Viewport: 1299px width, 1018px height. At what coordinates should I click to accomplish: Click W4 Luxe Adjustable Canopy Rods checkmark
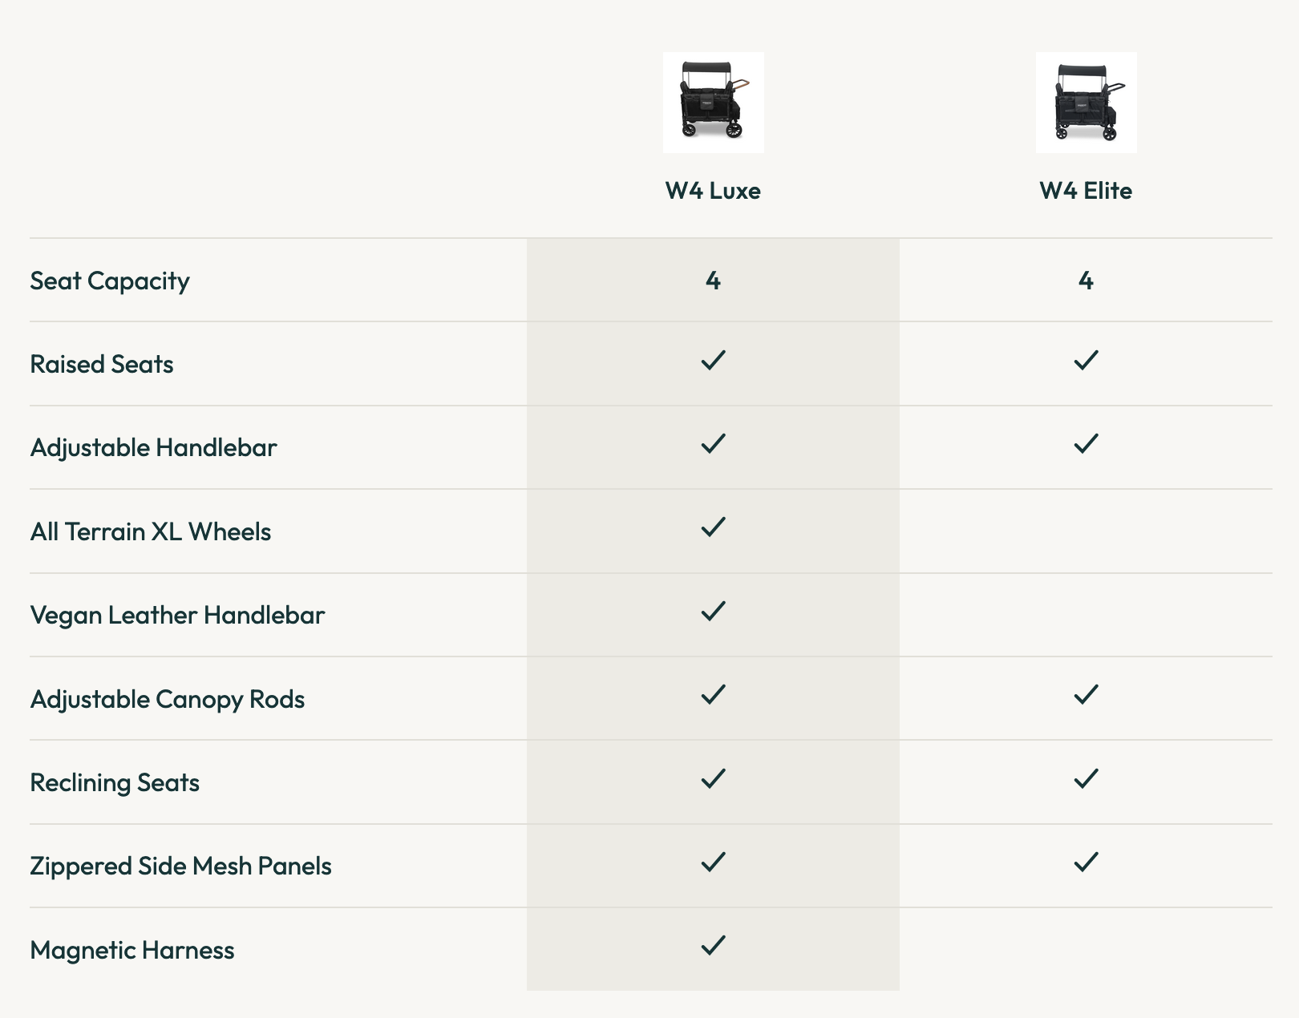713,694
